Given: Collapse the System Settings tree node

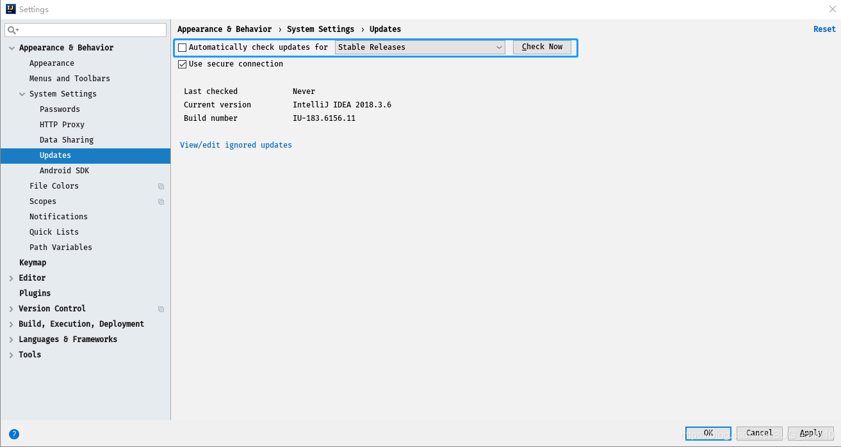Looking at the screenshot, I should (22, 93).
